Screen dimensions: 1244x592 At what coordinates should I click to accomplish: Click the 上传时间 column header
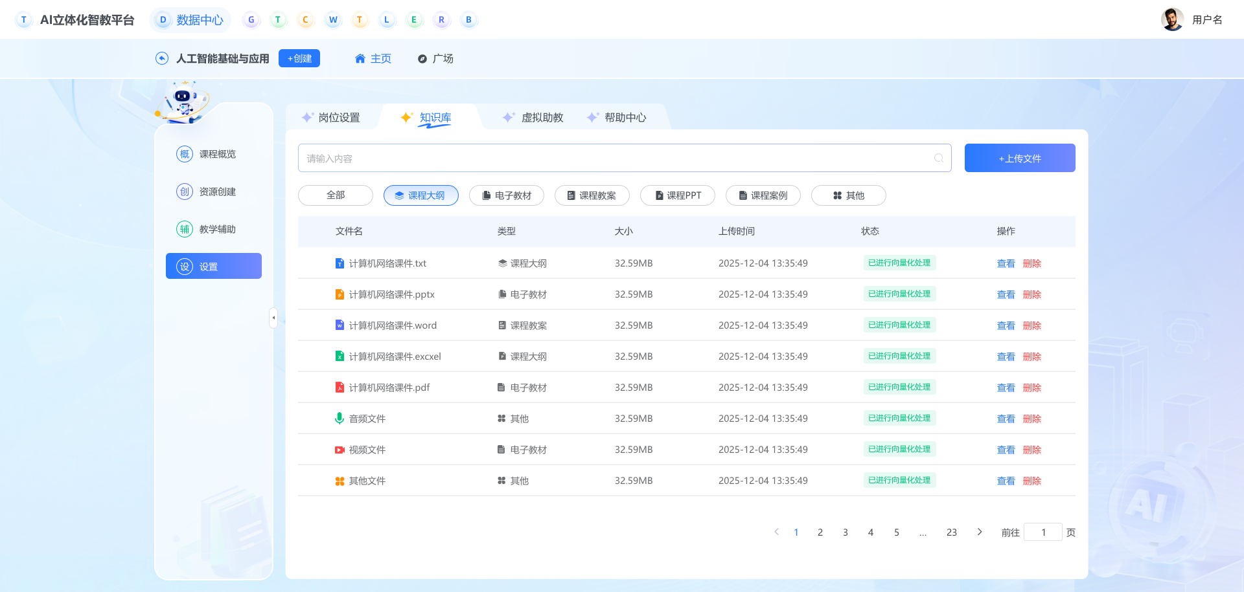click(737, 231)
